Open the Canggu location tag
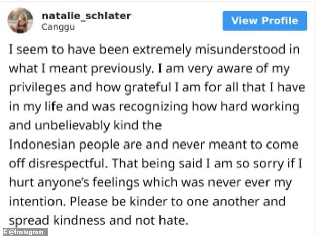Viewport: 320px width, 236px height. (58, 27)
